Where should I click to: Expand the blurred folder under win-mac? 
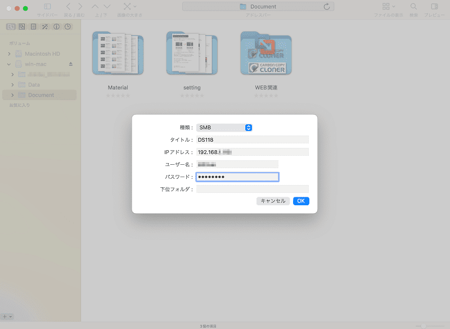click(12, 75)
